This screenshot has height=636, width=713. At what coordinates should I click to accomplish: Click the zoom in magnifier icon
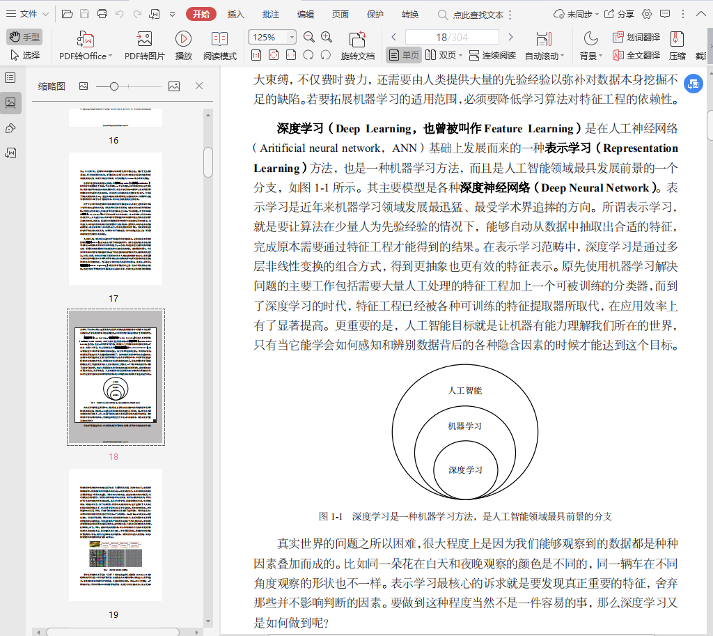pos(327,37)
